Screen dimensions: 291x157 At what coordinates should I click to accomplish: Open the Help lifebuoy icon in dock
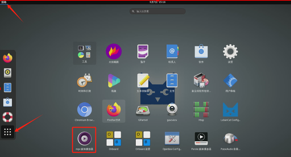8,117
